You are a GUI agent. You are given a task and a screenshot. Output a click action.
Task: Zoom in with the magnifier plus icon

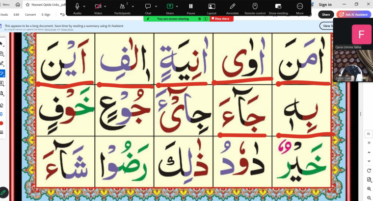[x=369, y=189]
